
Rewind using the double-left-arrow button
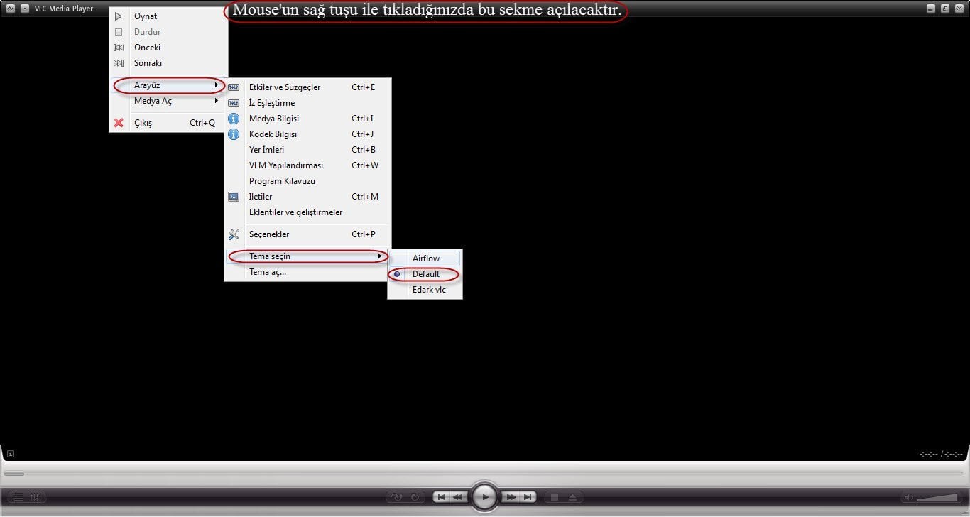[459, 497]
